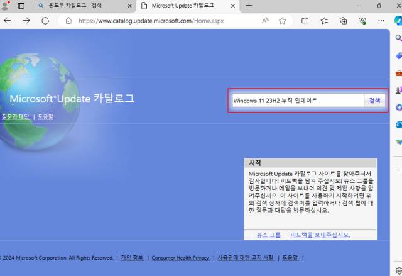Open Copilot icon in the sidebar
Image resolution: width=402 pixels, height=276 pixels.
(398, 21)
